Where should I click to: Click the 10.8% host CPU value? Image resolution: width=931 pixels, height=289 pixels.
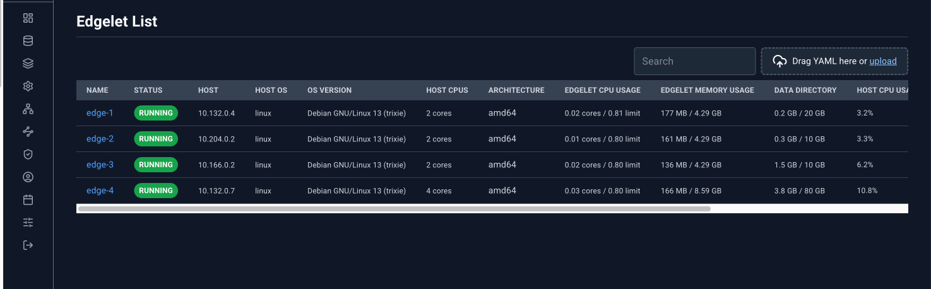[x=867, y=191]
